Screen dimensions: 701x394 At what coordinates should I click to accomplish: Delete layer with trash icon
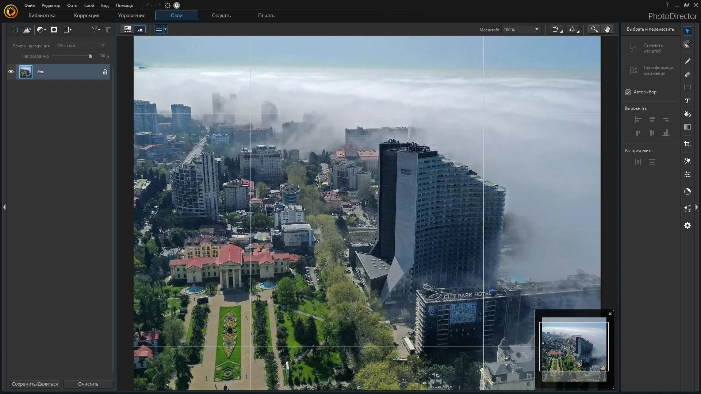[x=108, y=30]
